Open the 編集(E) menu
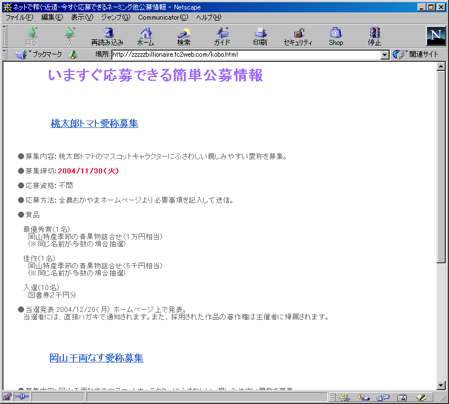The image size is (449, 404). tap(52, 17)
